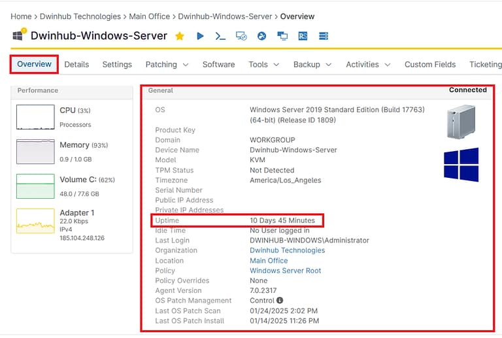Open the Settings tab
Image resolution: width=502 pixels, height=338 pixels.
pyautogui.click(x=117, y=64)
